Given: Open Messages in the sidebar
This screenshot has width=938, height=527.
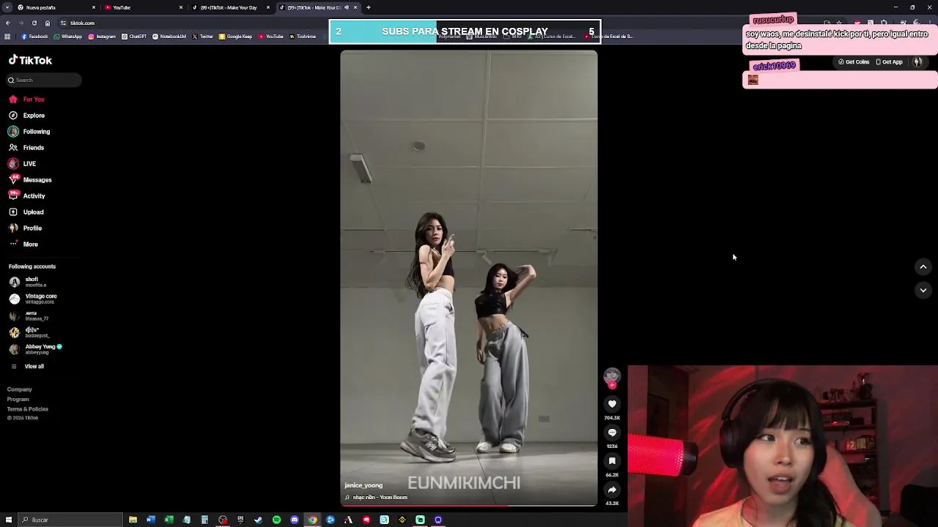Looking at the screenshot, I should [30, 180].
